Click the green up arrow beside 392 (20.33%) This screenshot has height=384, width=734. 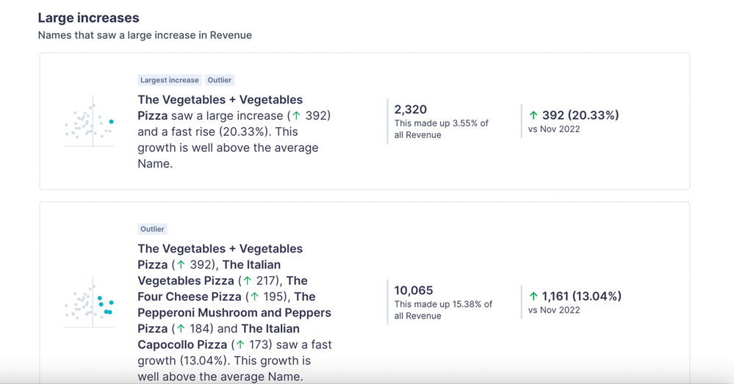tap(533, 115)
